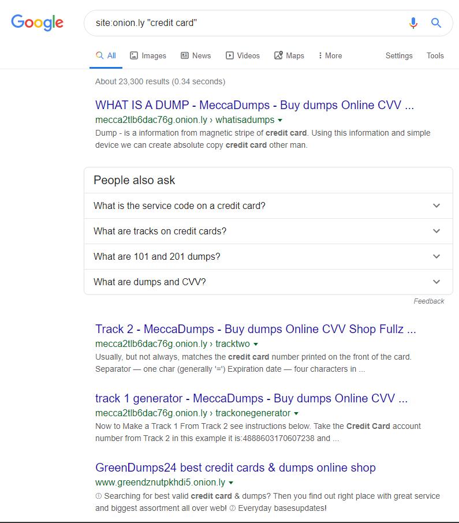Click the Videos tab play icon
This screenshot has height=523, width=459.
click(230, 55)
